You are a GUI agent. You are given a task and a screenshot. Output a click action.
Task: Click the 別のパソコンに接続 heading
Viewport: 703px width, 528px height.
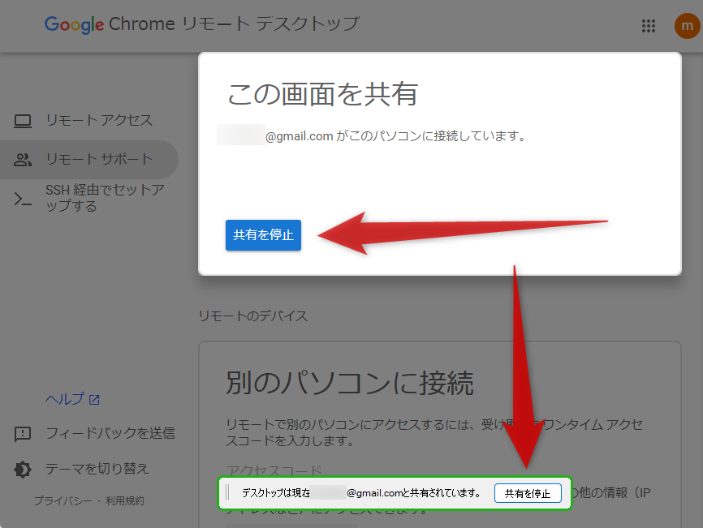[349, 384]
